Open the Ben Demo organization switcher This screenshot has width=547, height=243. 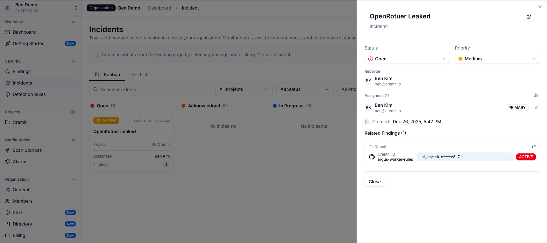(40, 8)
